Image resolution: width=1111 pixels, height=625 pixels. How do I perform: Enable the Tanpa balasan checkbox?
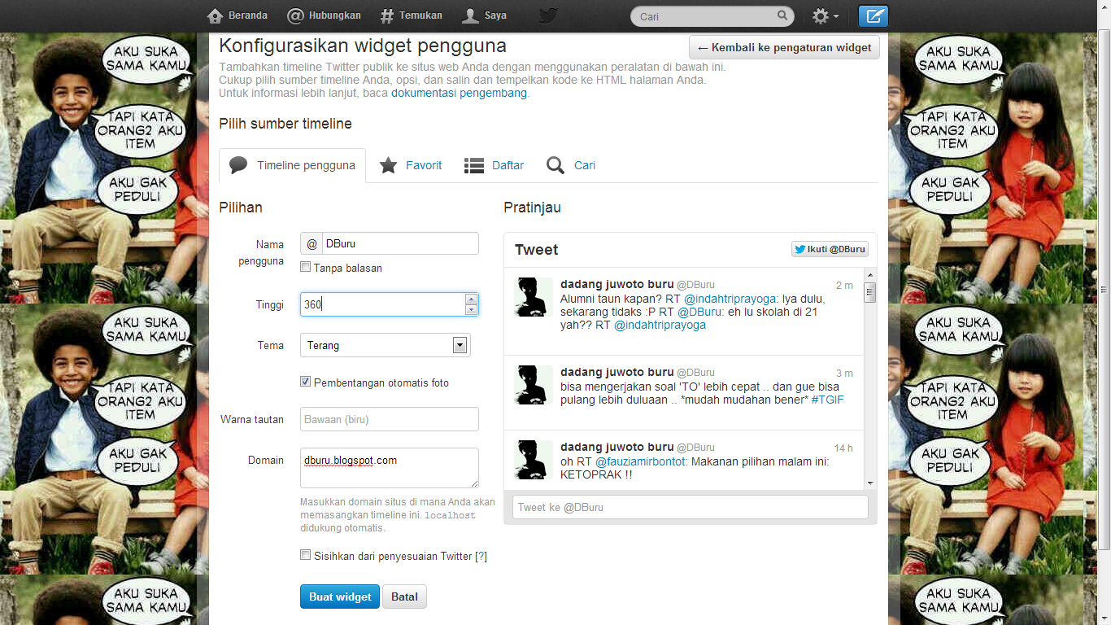tap(306, 267)
